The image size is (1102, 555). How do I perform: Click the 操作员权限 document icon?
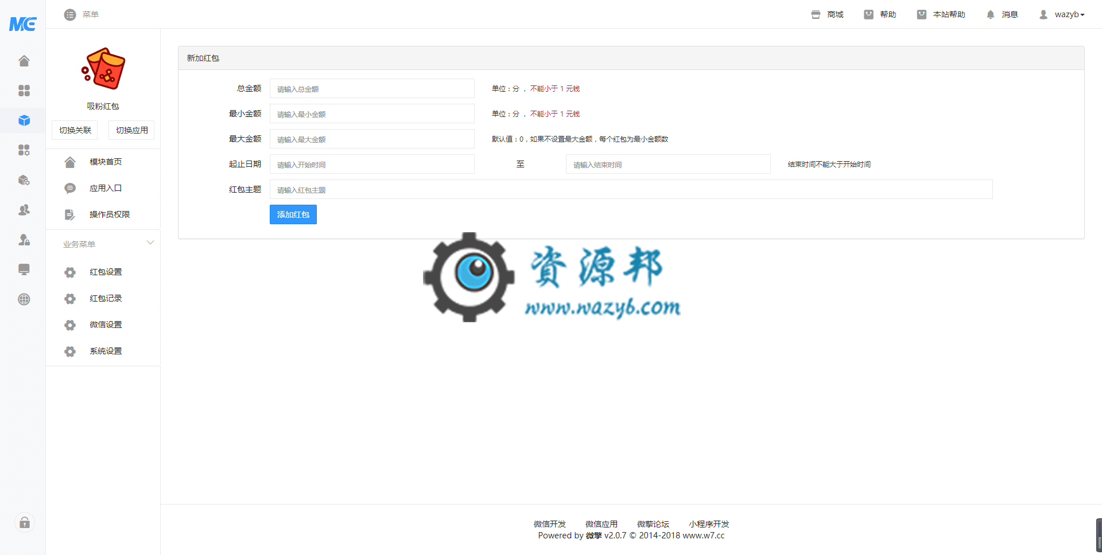(70, 215)
